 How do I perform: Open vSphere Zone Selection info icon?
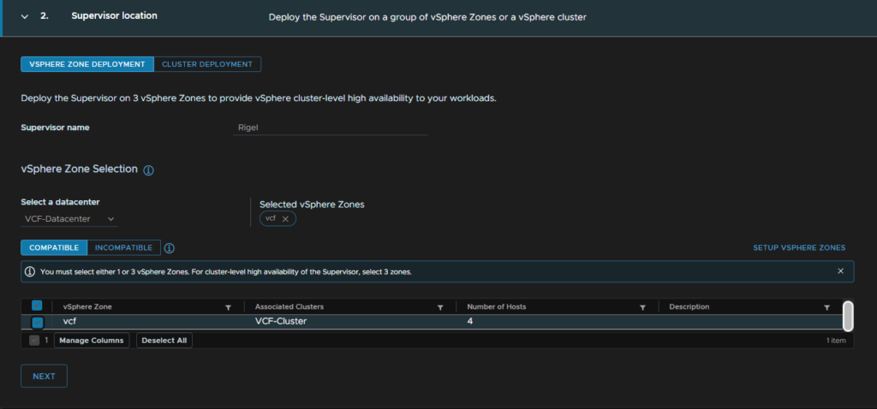tap(148, 170)
